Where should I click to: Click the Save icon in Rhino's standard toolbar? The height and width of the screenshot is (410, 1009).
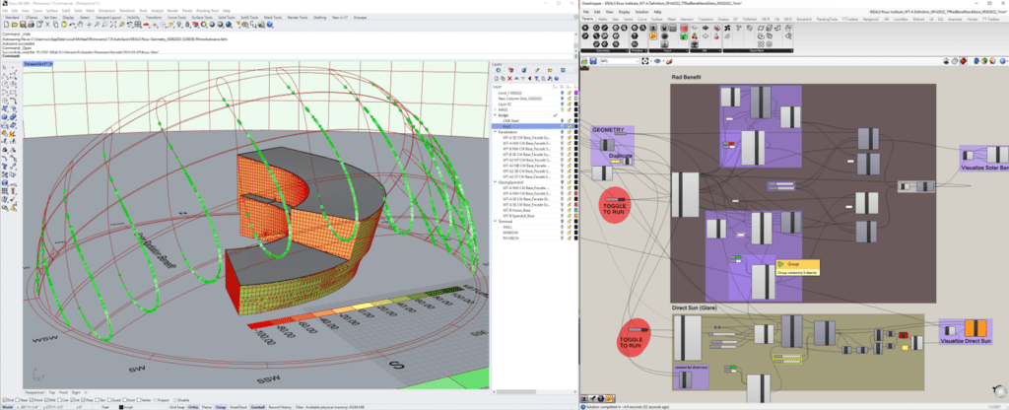click(23, 25)
